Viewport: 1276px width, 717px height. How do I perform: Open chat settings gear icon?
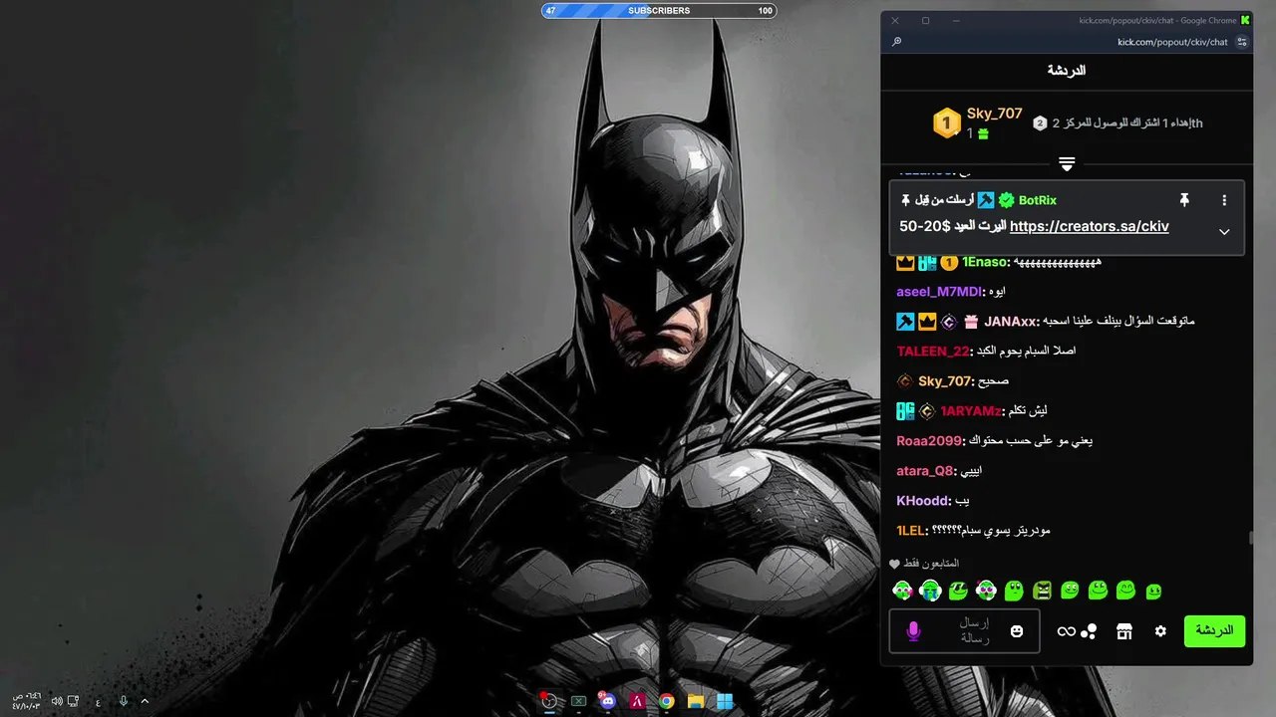pos(1160,631)
